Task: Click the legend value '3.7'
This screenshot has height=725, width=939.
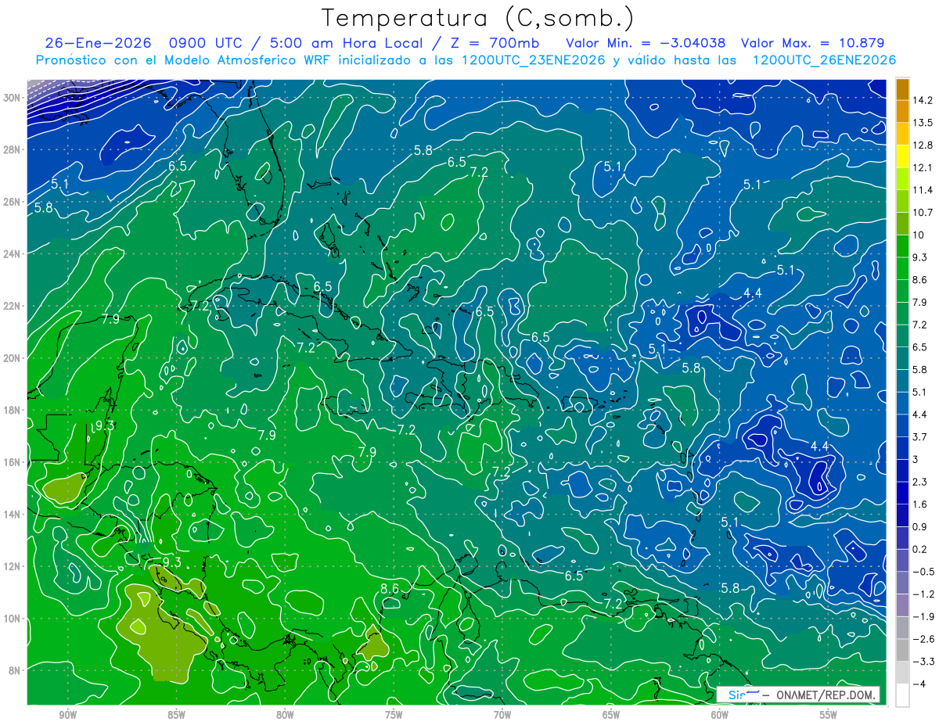Action: 921,436
